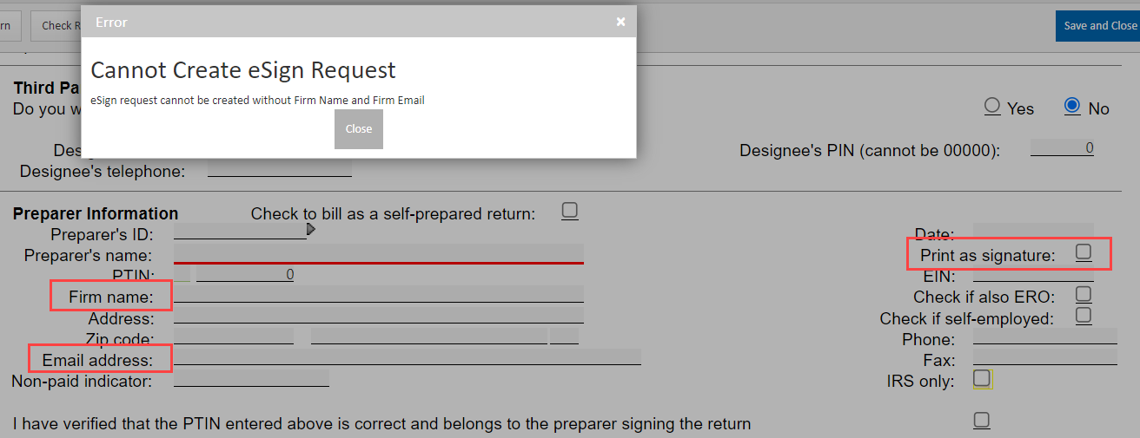The height and width of the screenshot is (438, 1140).
Task: Toggle the IRS only checkbox
Action: [x=982, y=379]
